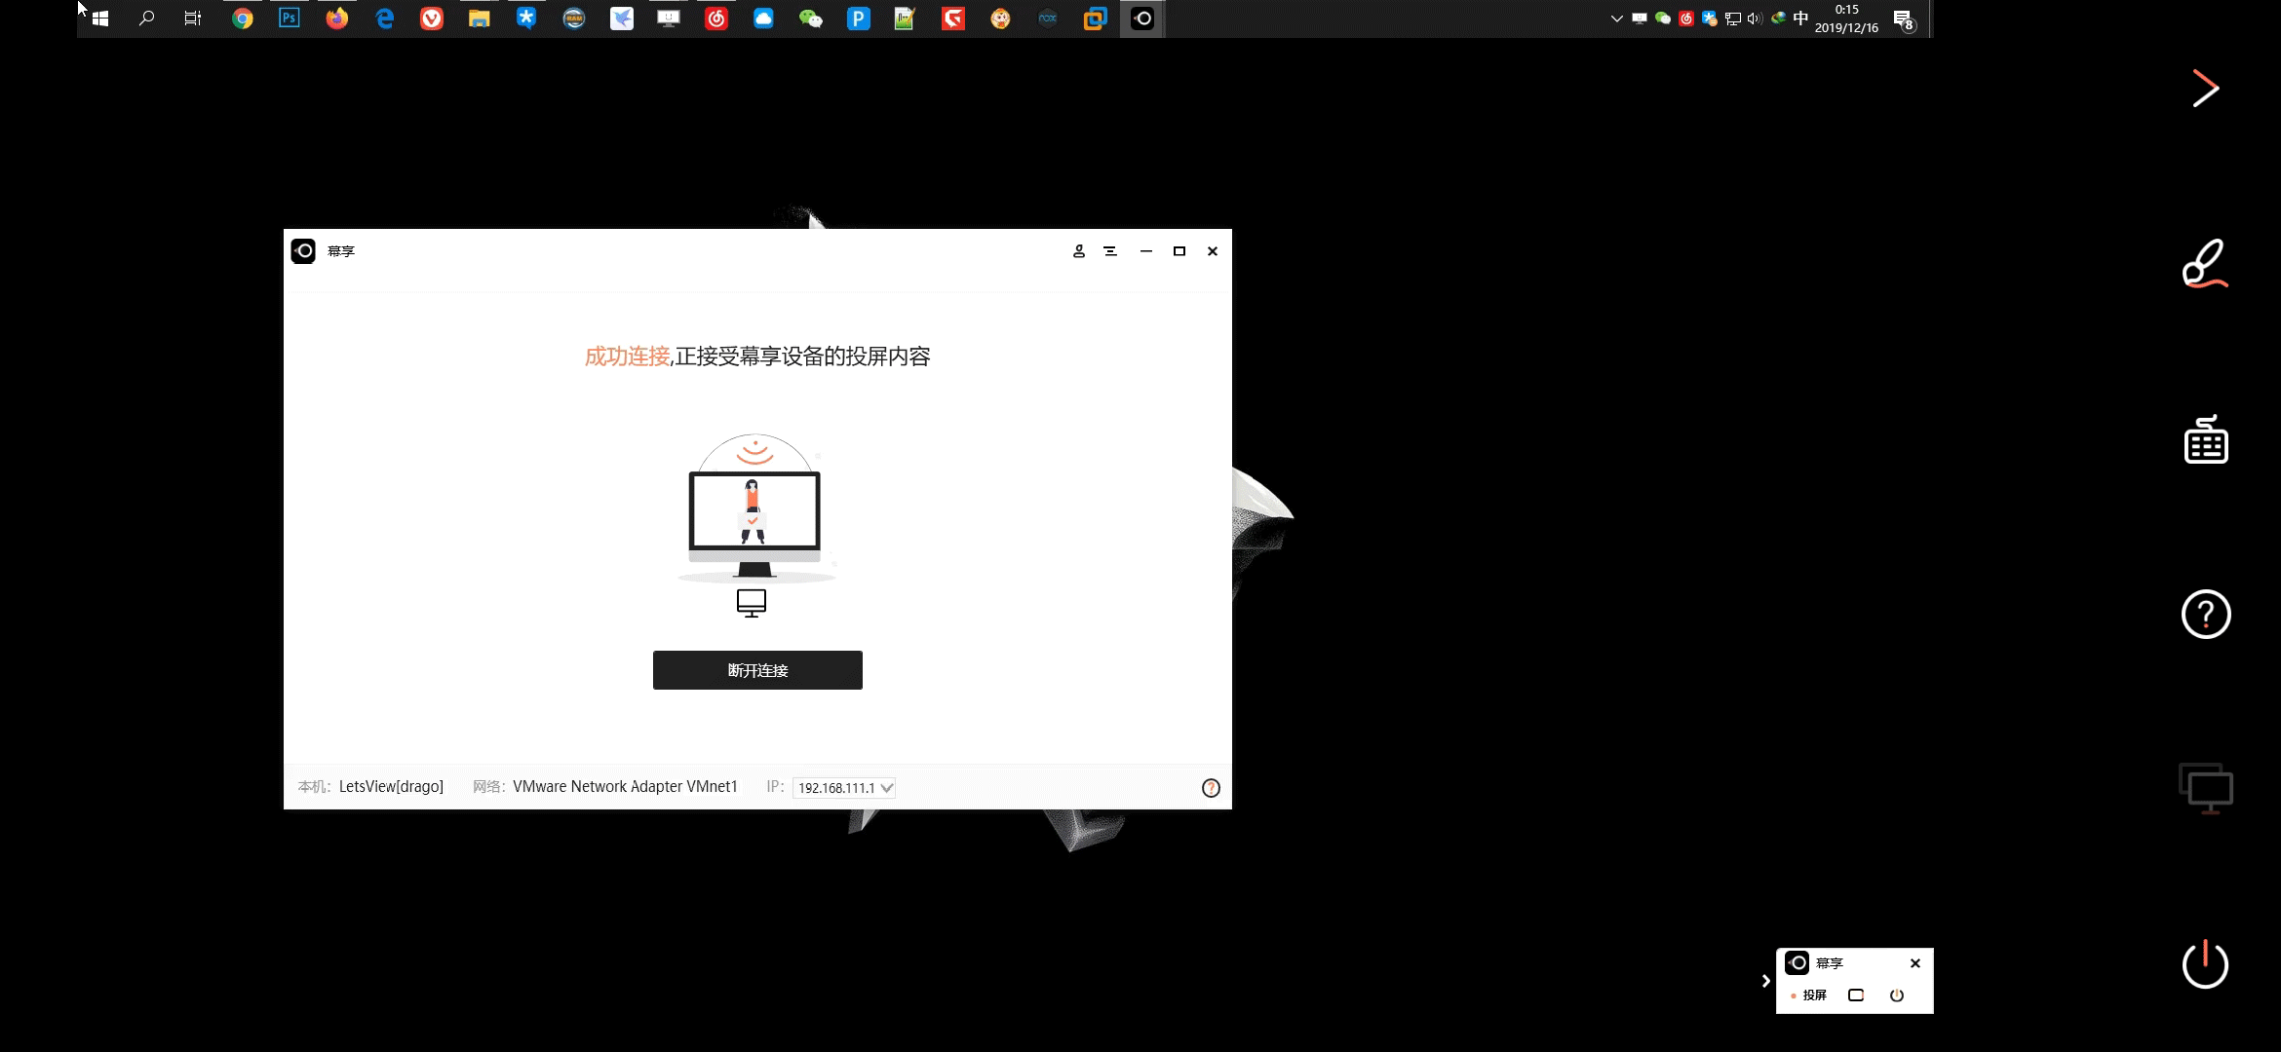Select the whiteboard pen drawing icon
2281x1052 pixels.
2205,264
